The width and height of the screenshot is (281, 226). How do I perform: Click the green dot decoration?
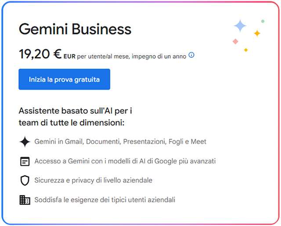(263, 21)
